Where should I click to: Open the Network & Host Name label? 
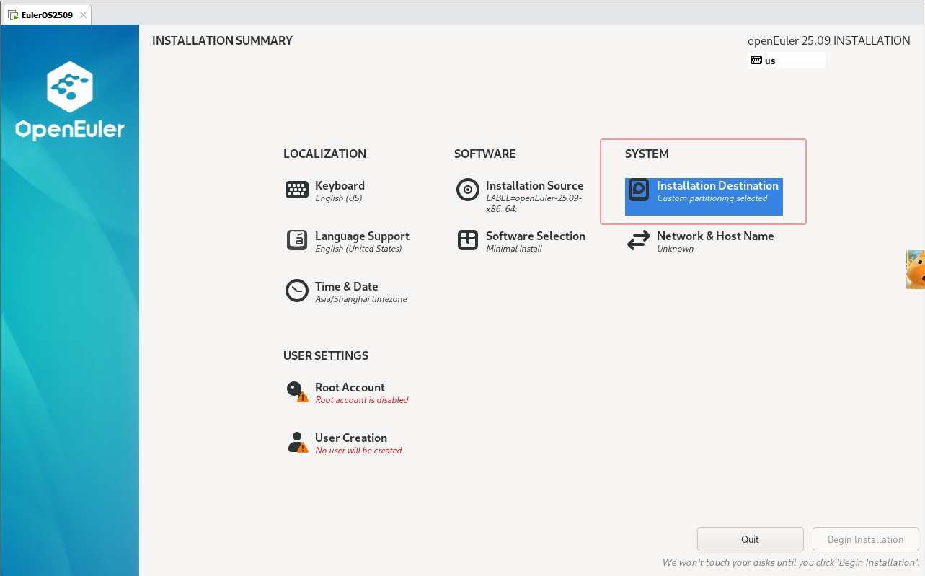(715, 236)
